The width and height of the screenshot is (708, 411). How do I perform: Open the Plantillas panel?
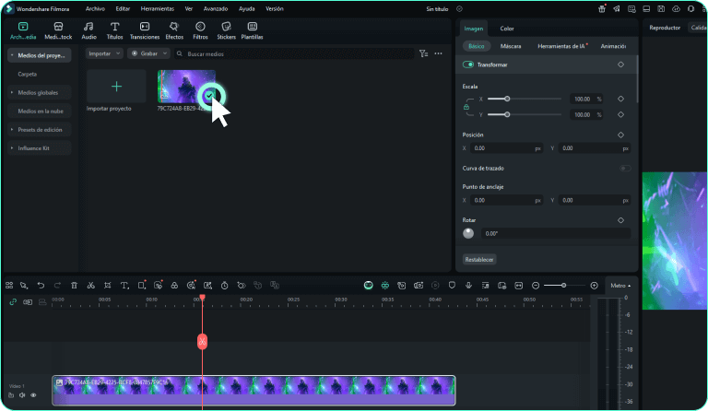coord(252,30)
